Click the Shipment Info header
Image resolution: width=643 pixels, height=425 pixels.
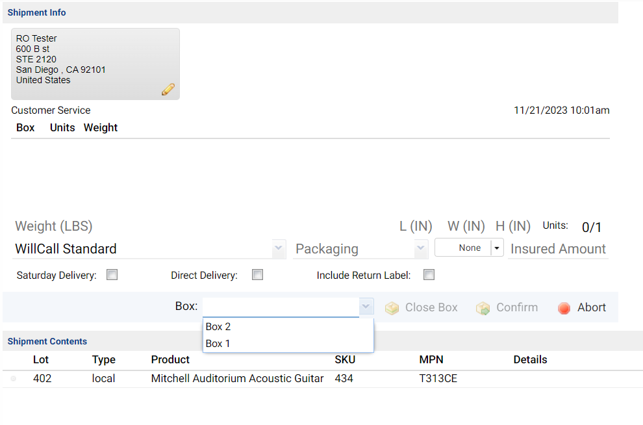tap(36, 12)
